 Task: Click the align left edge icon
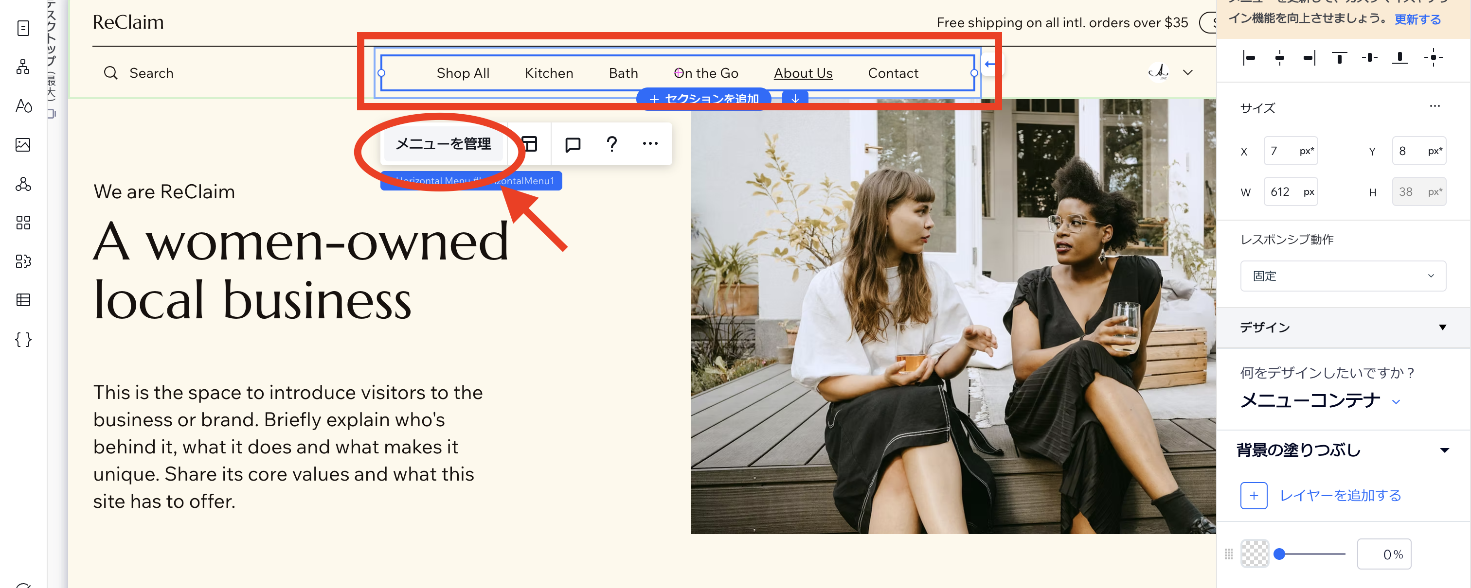pyautogui.click(x=1250, y=58)
